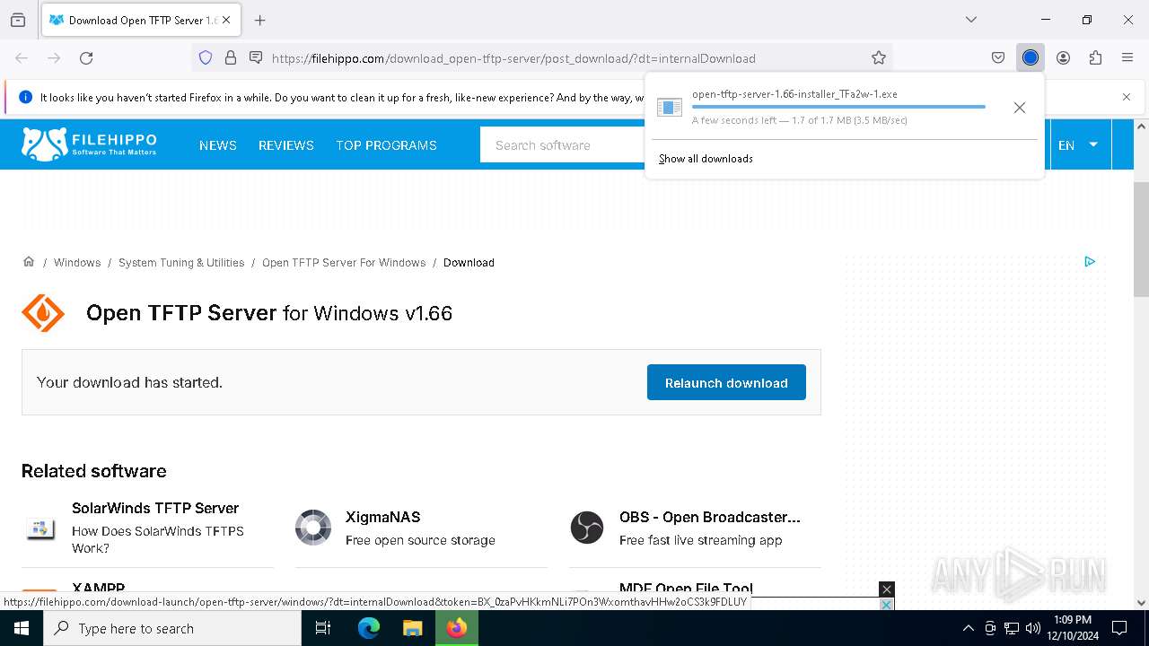Expand the EN language dropdown

pos(1080,145)
